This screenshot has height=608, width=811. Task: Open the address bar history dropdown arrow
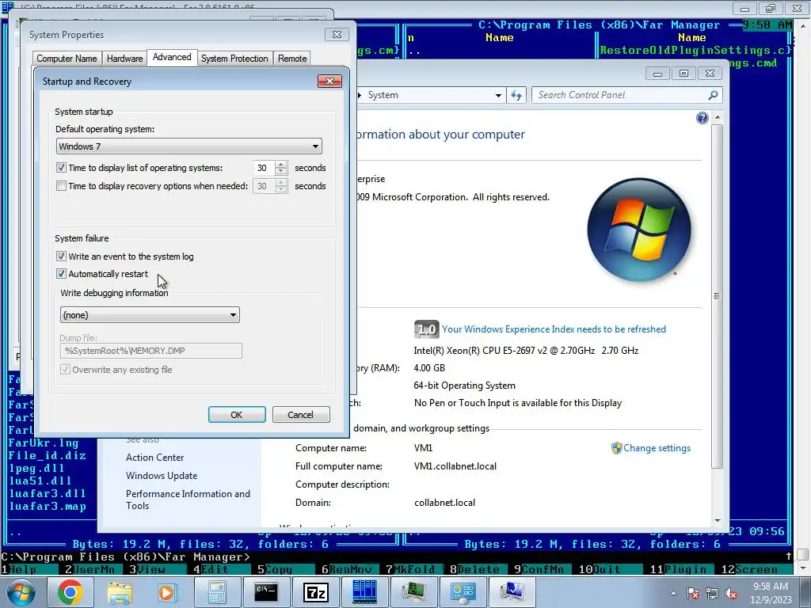(x=498, y=95)
